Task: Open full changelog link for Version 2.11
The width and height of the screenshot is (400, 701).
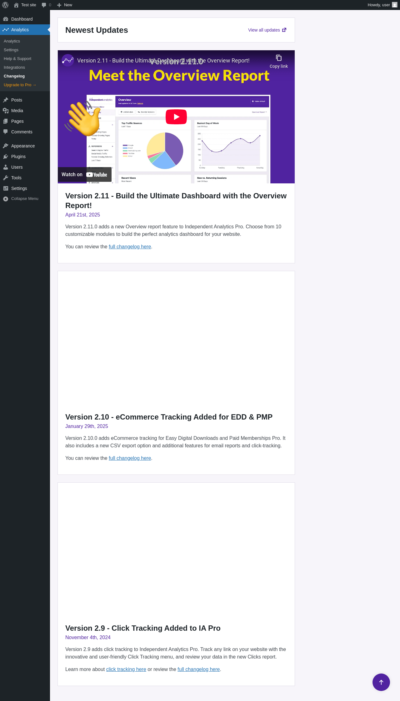Action: point(130,247)
